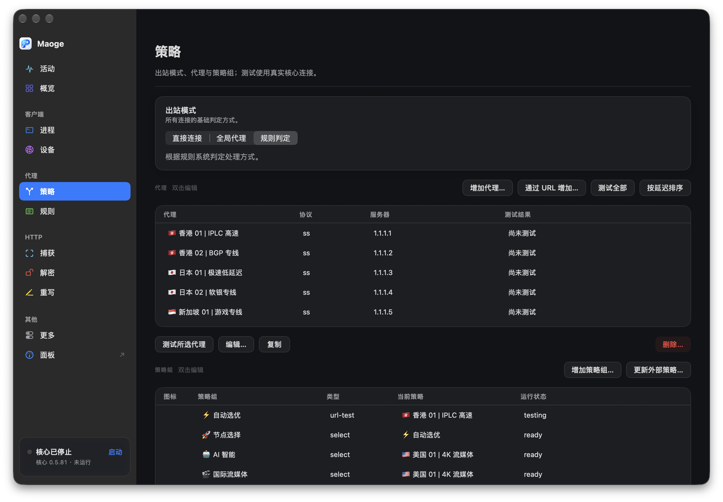Open the 重写 rewrite pencil icon
723x502 pixels.
coord(29,292)
